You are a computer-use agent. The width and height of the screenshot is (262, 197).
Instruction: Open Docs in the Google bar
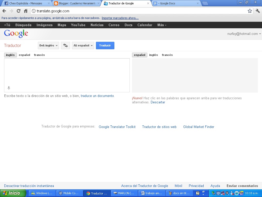point(128,25)
